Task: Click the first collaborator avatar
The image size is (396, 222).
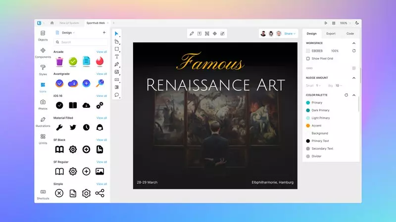Action: tap(263, 34)
